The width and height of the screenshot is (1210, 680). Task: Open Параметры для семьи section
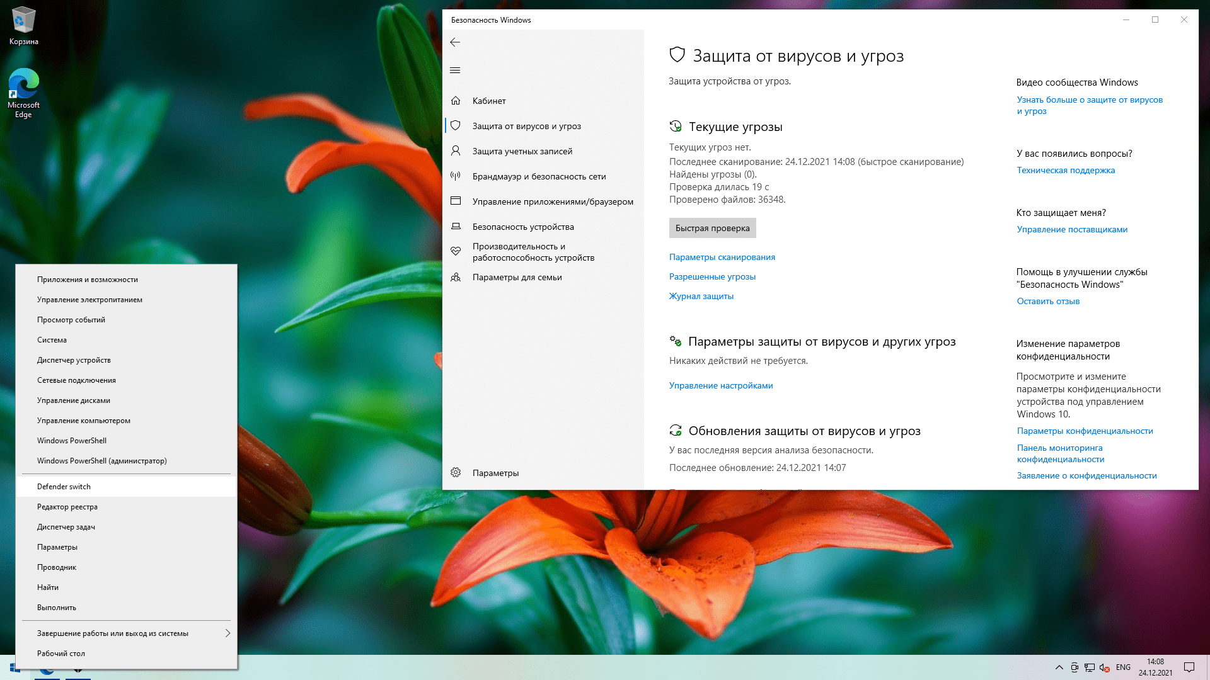click(x=517, y=277)
